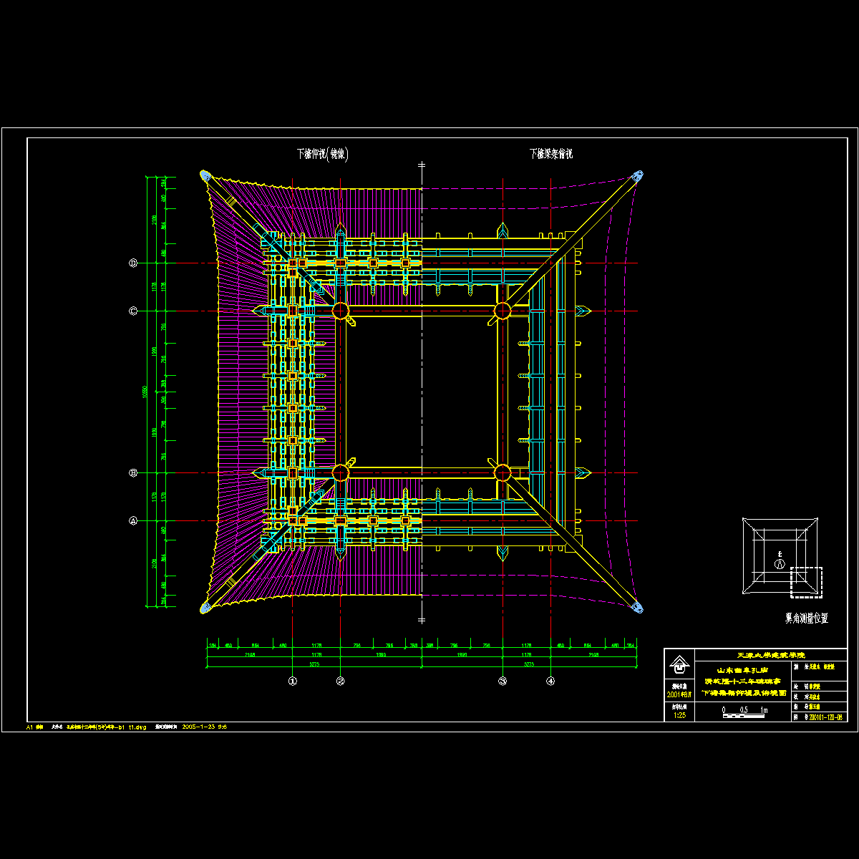Image resolution: width=859 pixels, height=859 pixels.
Task: Click the 翼角测量位置 caption text
Action: pyautogui.click(x=806, y=618)
